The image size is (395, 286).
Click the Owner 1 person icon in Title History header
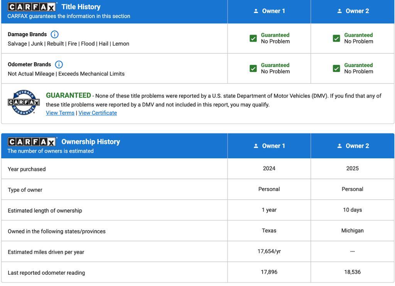pos(256,11)
